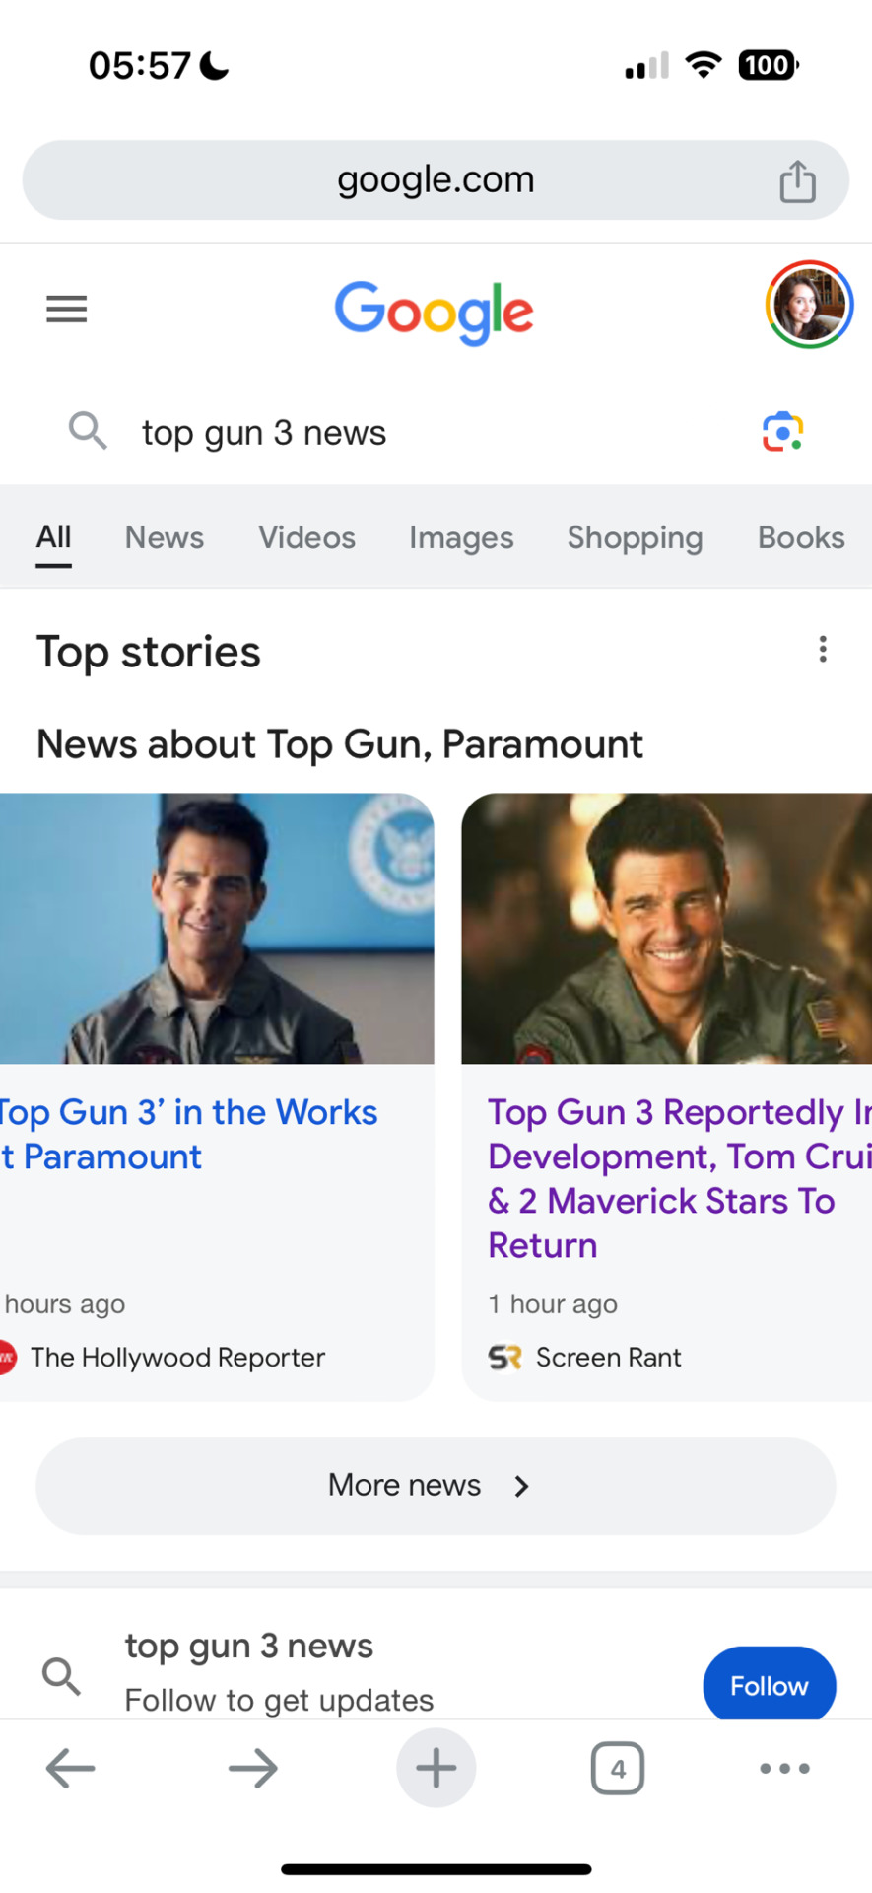872x1893 pixels.
Task: Tap the More news button
Action: [x=436, y=1486]
